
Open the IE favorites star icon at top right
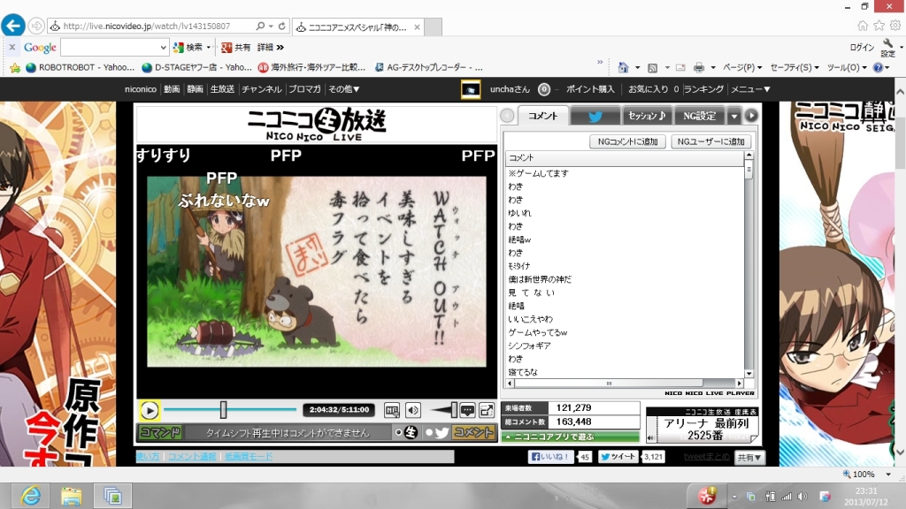(879, 26)
